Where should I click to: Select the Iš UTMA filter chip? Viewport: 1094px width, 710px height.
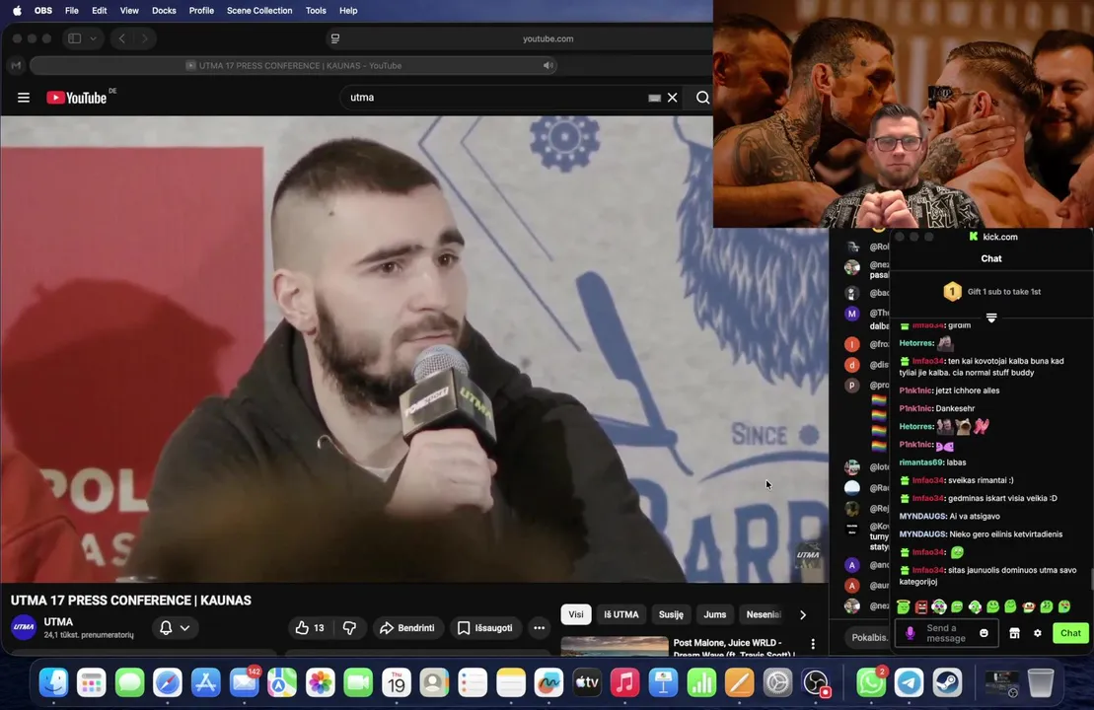point(621,614)
